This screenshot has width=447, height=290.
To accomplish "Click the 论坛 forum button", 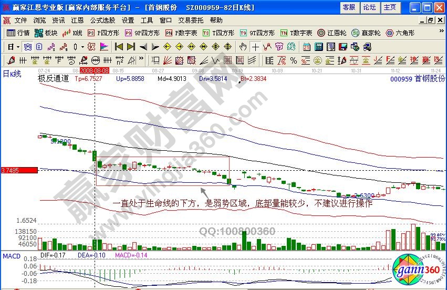I will (369, 7).
